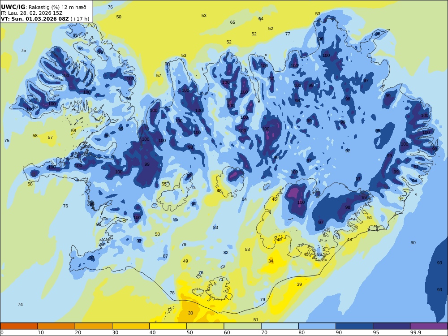The width and height of the screenshot is (448, 336).
Task: Click the map value '91' in the Westfjords north
Action: point(75,35)
